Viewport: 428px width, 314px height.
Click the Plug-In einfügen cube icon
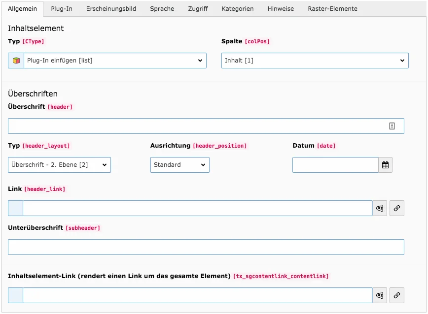[x=15, y=60]
